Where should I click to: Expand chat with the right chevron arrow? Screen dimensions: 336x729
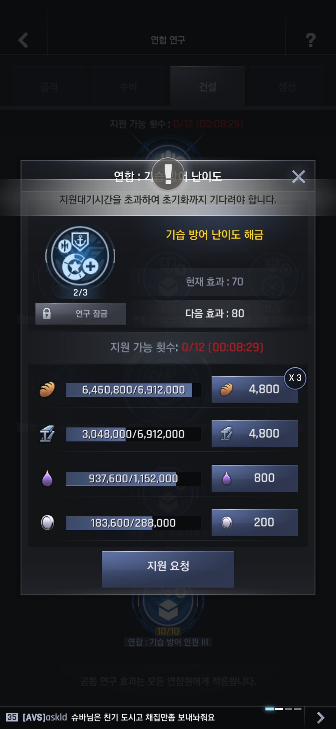320,717
